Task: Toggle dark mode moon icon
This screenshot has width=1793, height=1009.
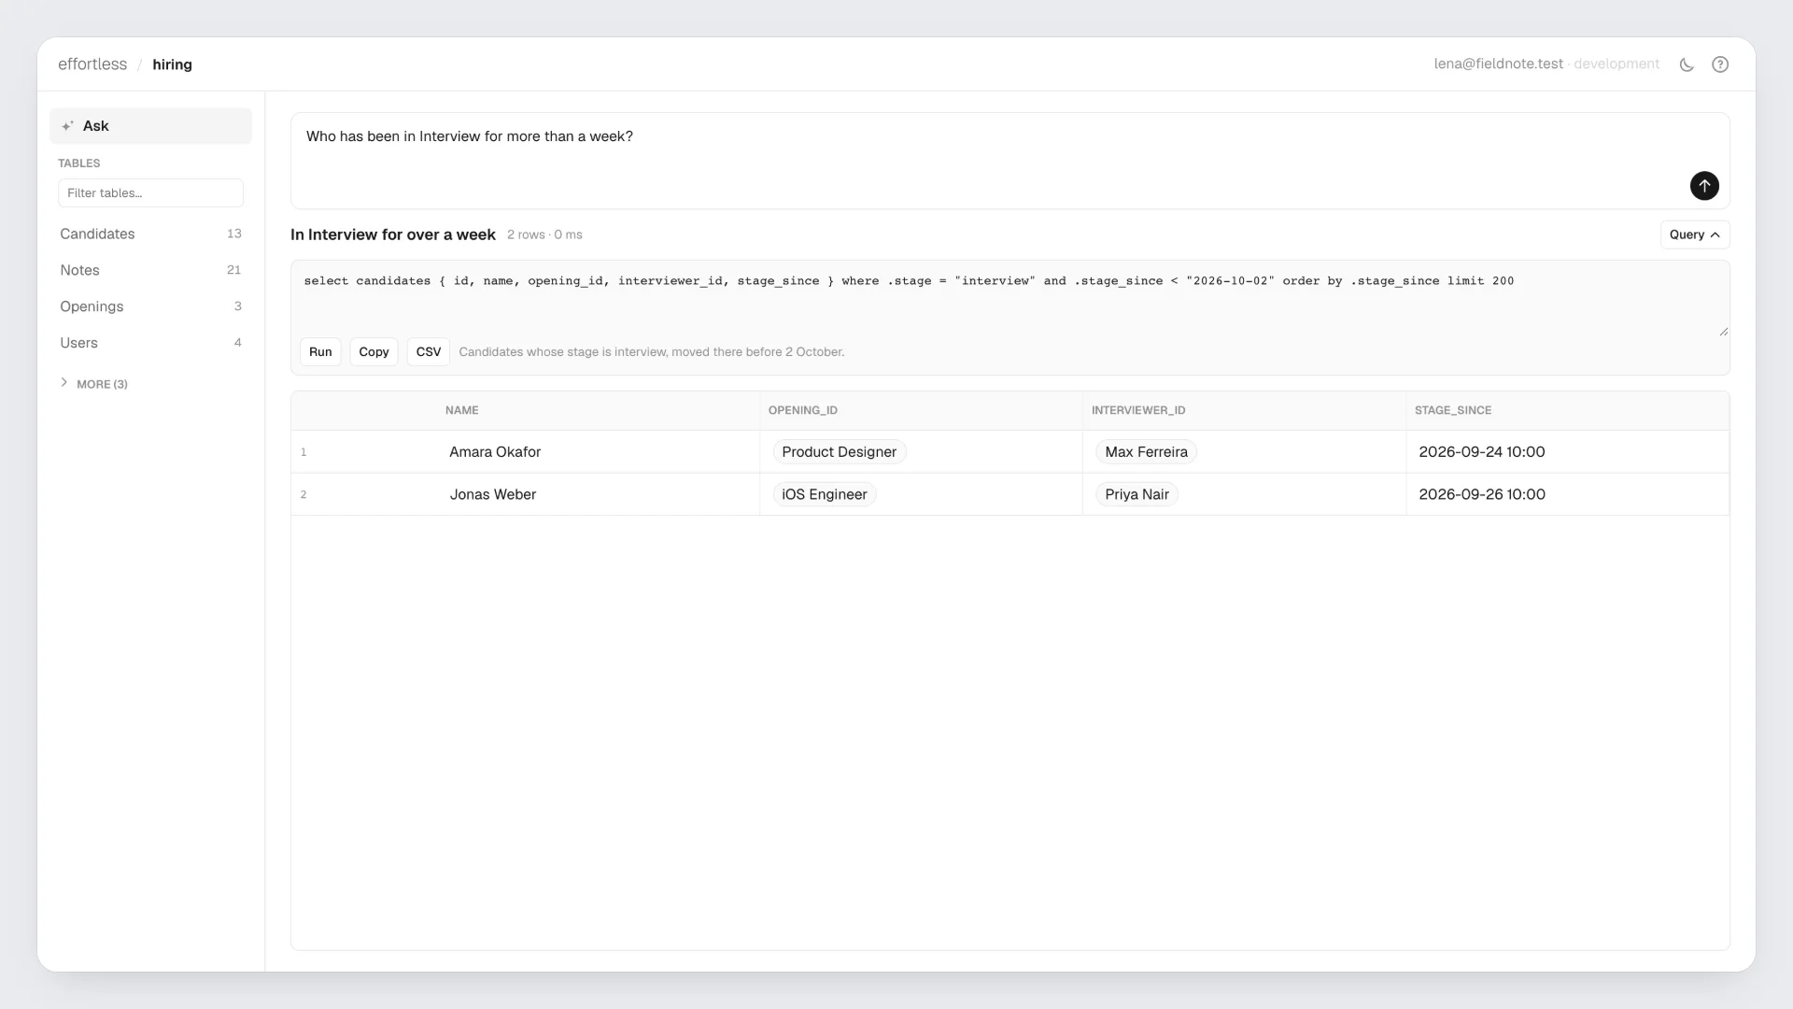Action: (1687, 64)
